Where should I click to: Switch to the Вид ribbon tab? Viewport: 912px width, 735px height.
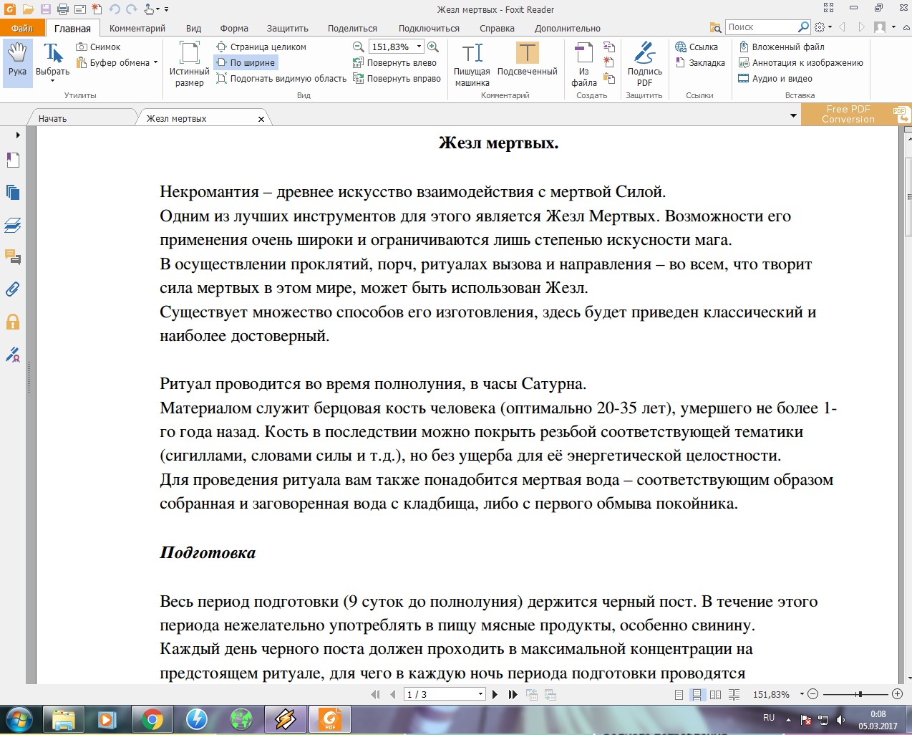tap(193, 28)
